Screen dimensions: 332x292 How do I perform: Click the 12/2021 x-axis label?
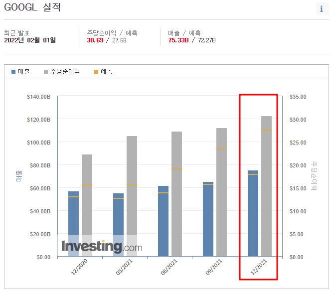tap(259, 267)
